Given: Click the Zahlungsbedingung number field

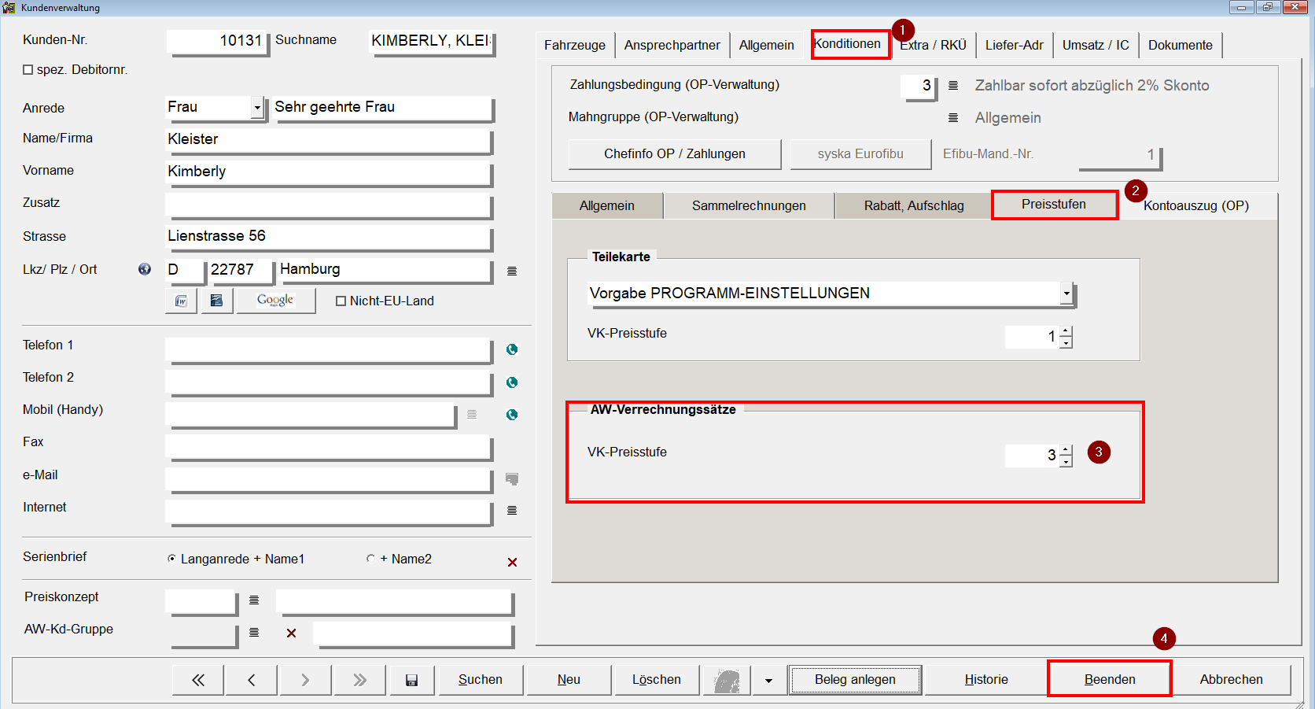Looking at the screenshot, I should 919,86.
